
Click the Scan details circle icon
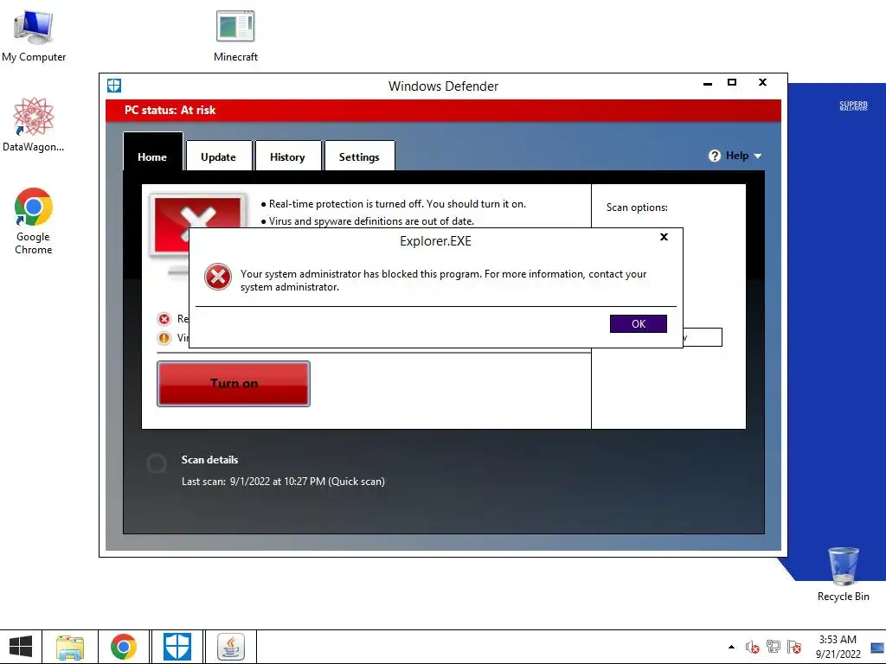[157, 463]
